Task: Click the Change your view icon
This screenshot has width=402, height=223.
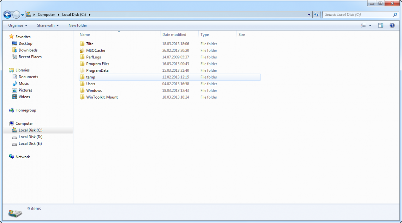Action: coord(363,25)
